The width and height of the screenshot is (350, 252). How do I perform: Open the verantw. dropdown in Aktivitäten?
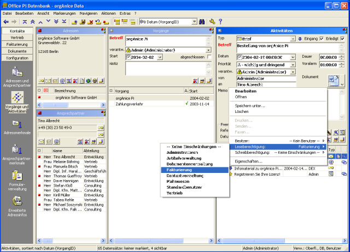point(293,72)
